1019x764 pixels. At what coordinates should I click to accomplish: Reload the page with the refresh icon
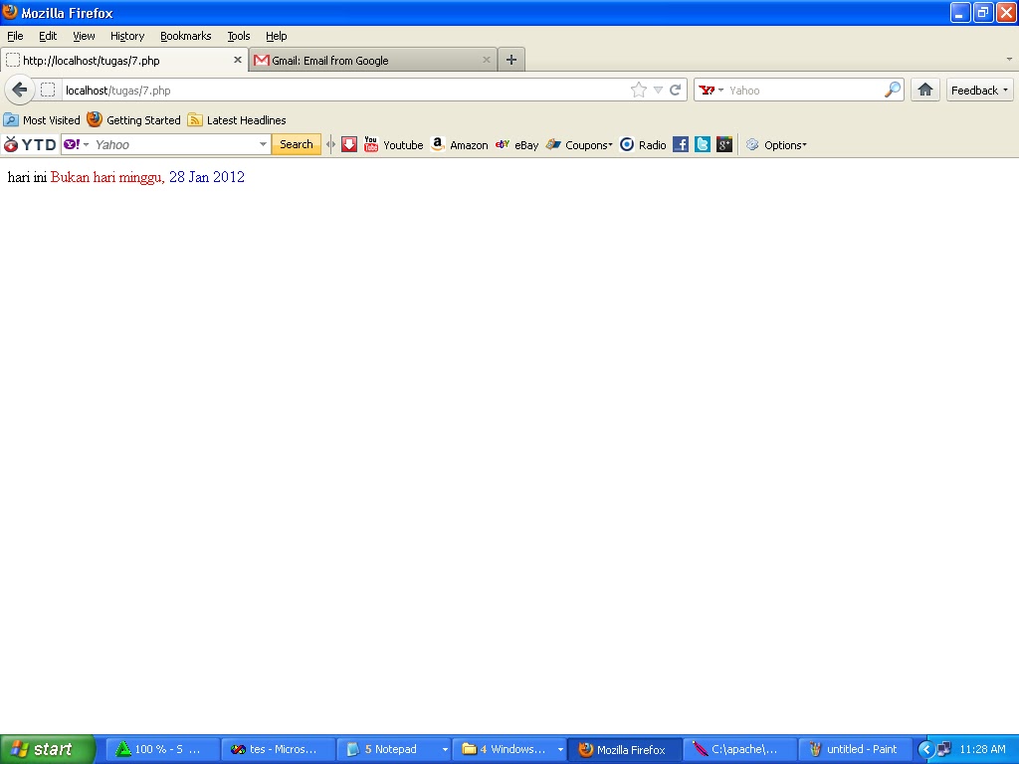[x=676, y=90]
